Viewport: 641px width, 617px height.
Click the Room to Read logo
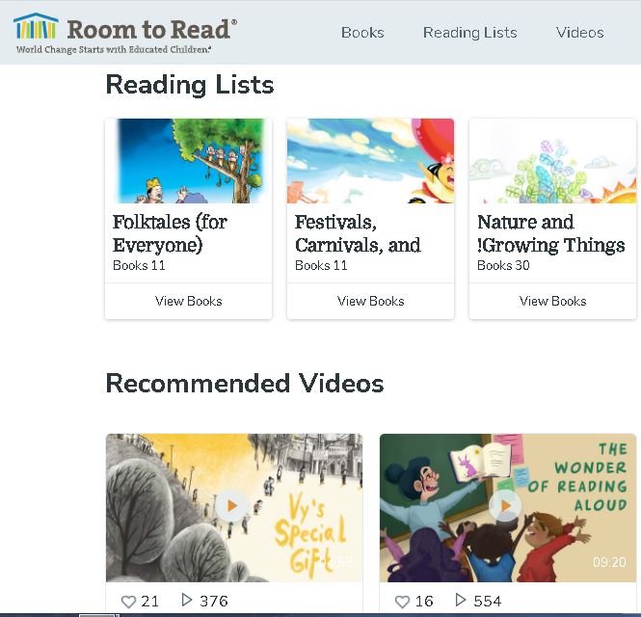tap(125, 33)
